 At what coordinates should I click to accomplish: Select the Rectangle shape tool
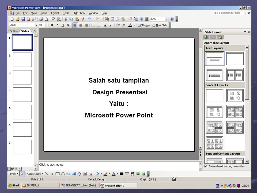click(x=57, y=174)
